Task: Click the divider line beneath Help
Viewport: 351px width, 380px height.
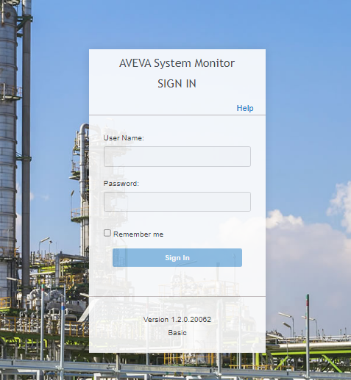Action: click(x=177, y=115)
